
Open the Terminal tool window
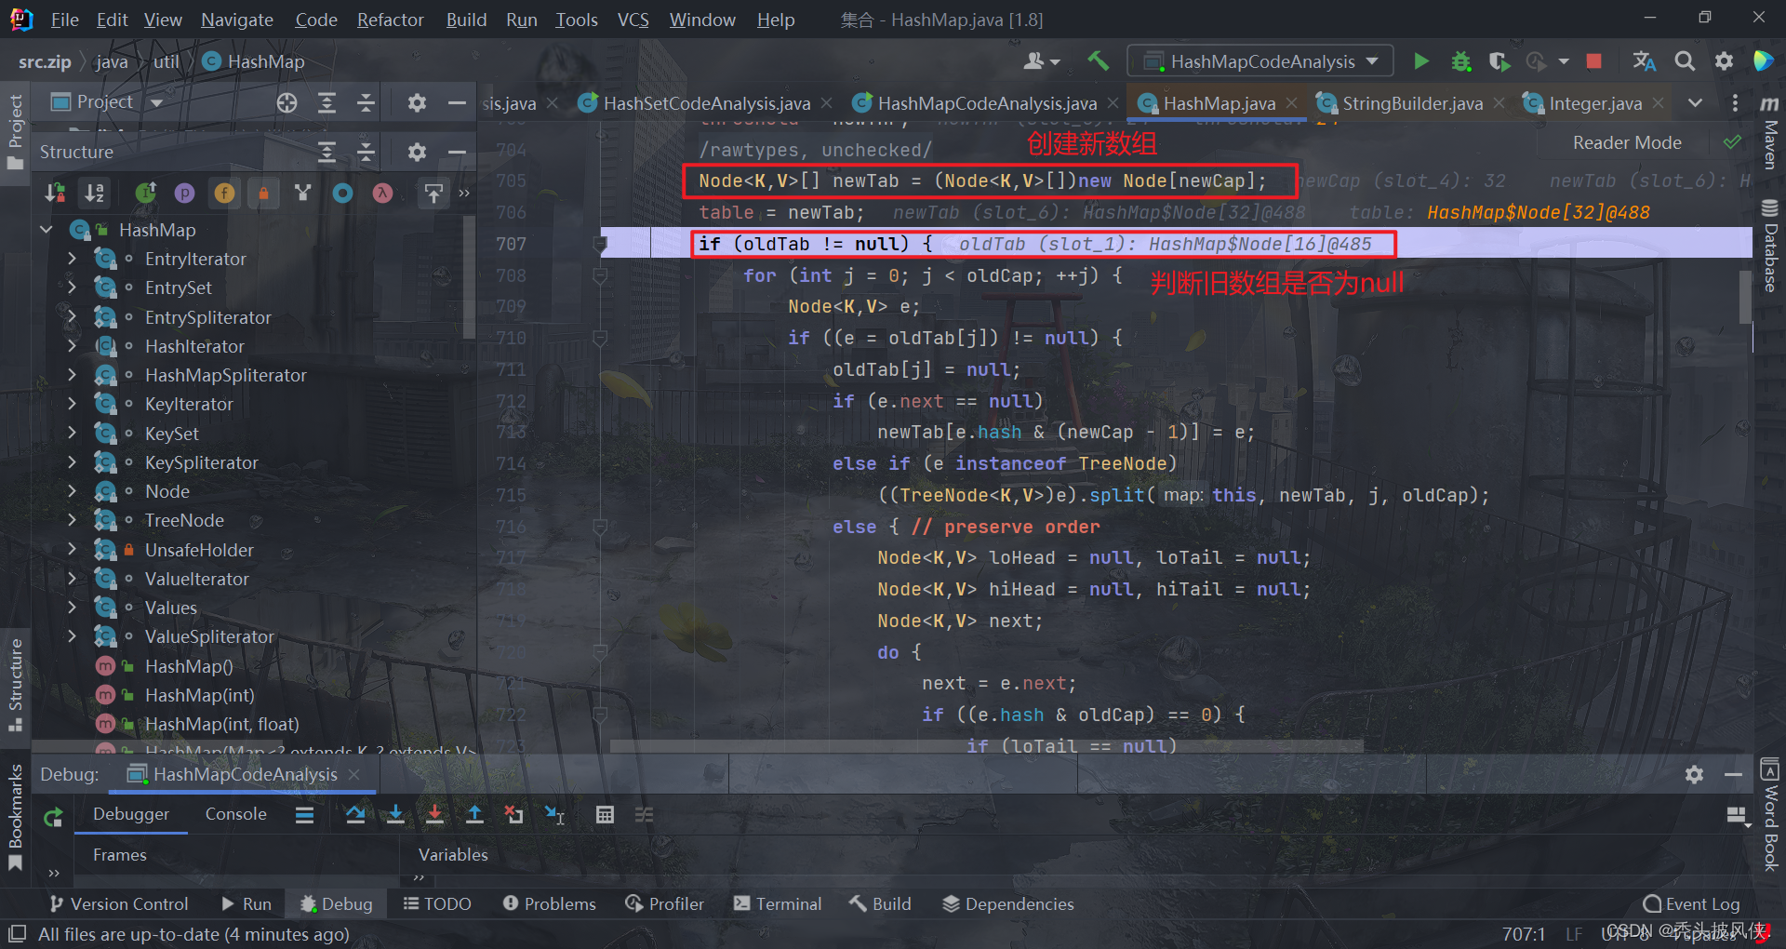pyautogui.click(x=778, y=903)
